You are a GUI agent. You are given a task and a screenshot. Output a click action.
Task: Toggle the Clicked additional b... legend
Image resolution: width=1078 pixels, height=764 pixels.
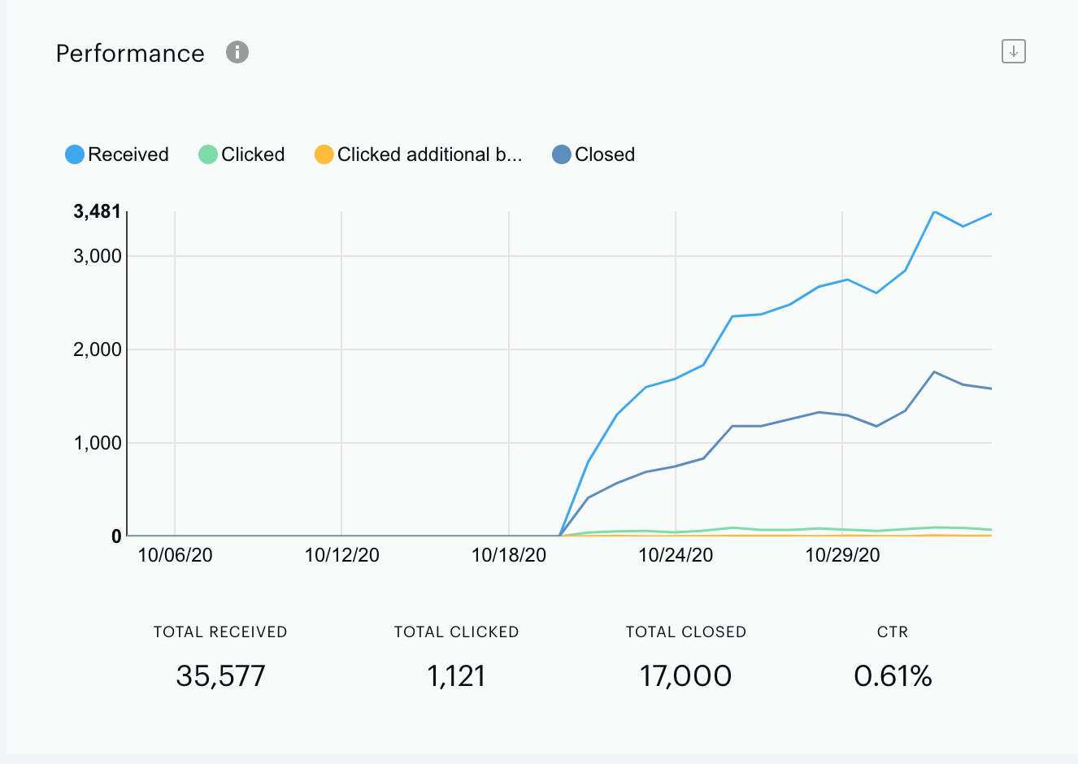419,154
